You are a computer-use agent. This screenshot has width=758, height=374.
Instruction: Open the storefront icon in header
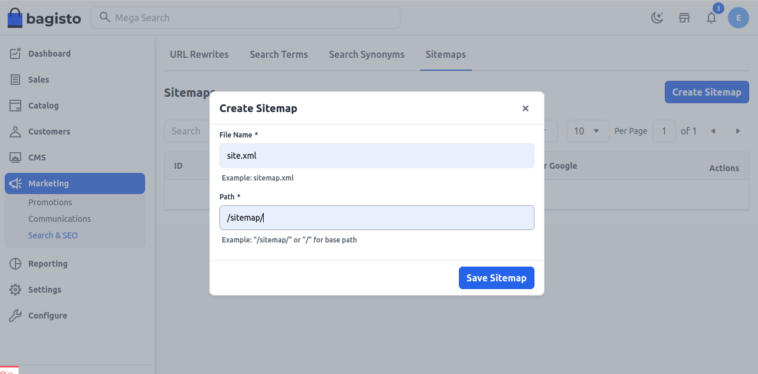tap(684, 18)
